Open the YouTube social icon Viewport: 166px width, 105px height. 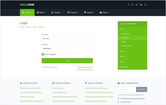141,5
